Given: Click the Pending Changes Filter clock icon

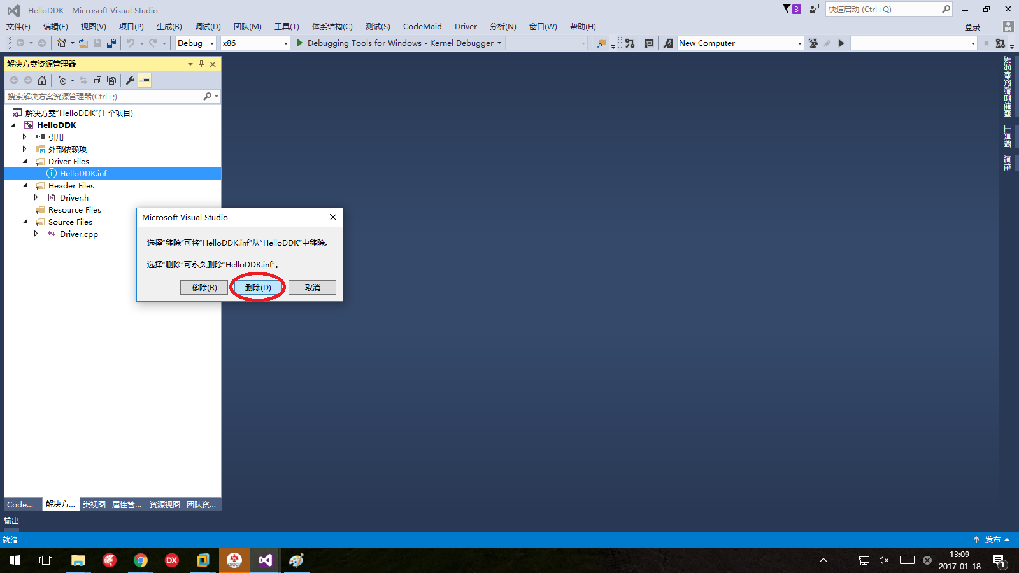Looking at the screenshot, I should tap(62, 80).
